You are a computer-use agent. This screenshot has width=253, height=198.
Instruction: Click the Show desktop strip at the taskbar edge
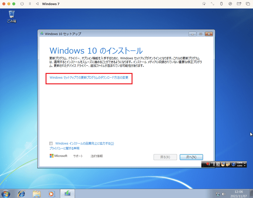pos(251,194)
